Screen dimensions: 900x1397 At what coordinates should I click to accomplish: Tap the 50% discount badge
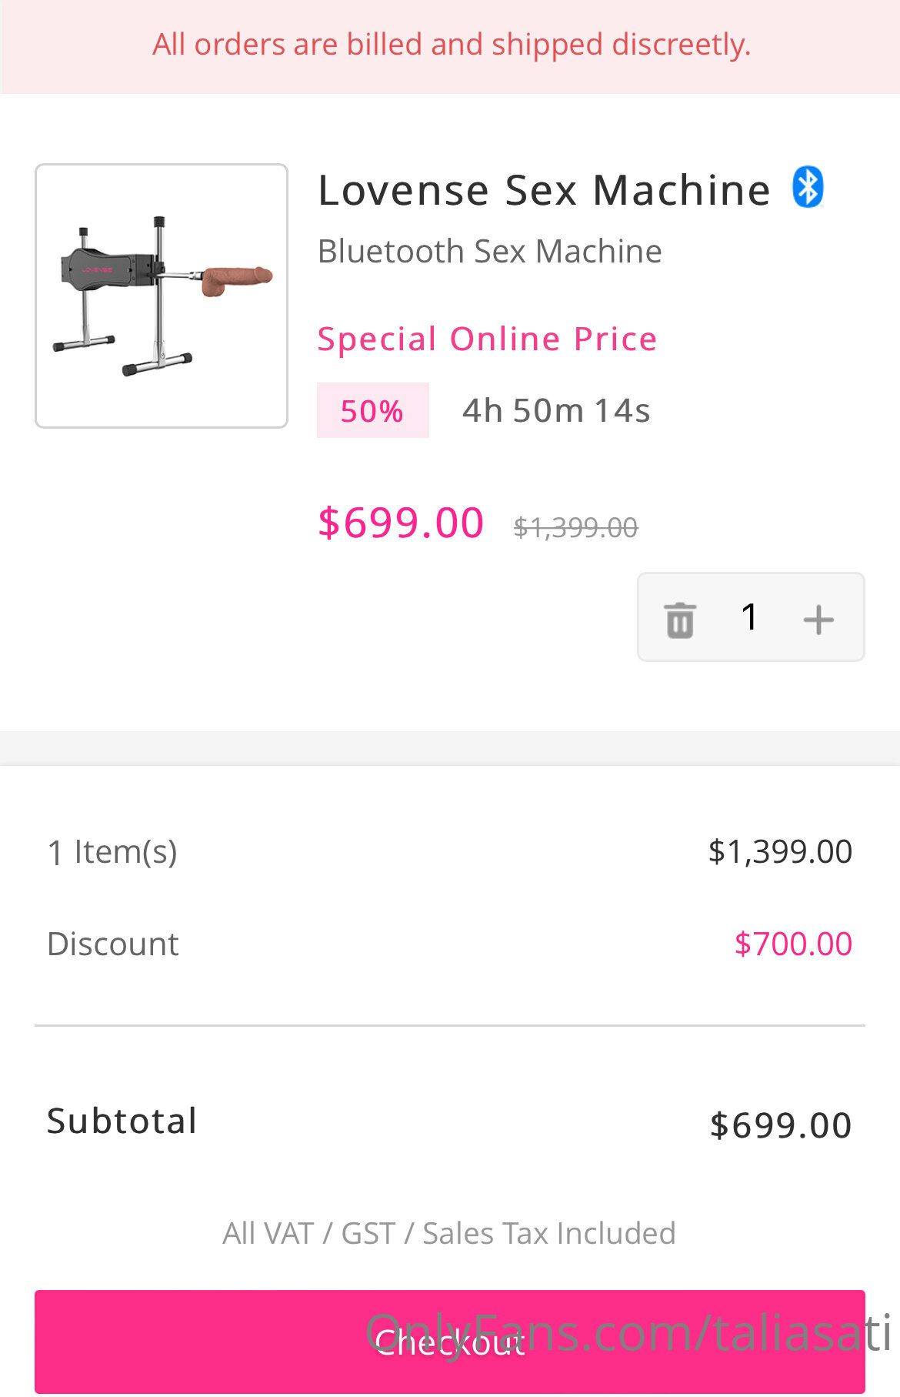pyautogui.click(x=373, y=410)
